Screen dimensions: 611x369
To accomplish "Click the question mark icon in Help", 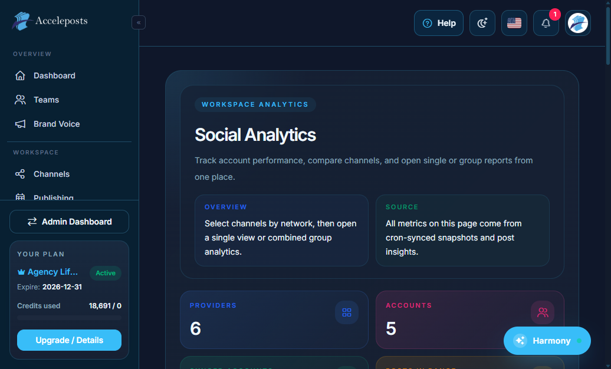I will (x=428, y=24).
